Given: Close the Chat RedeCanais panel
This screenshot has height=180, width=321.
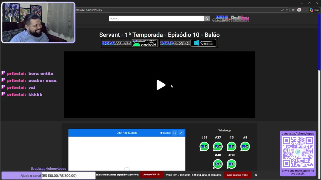Looking at the screenshot, I should (x=181, y=133).
